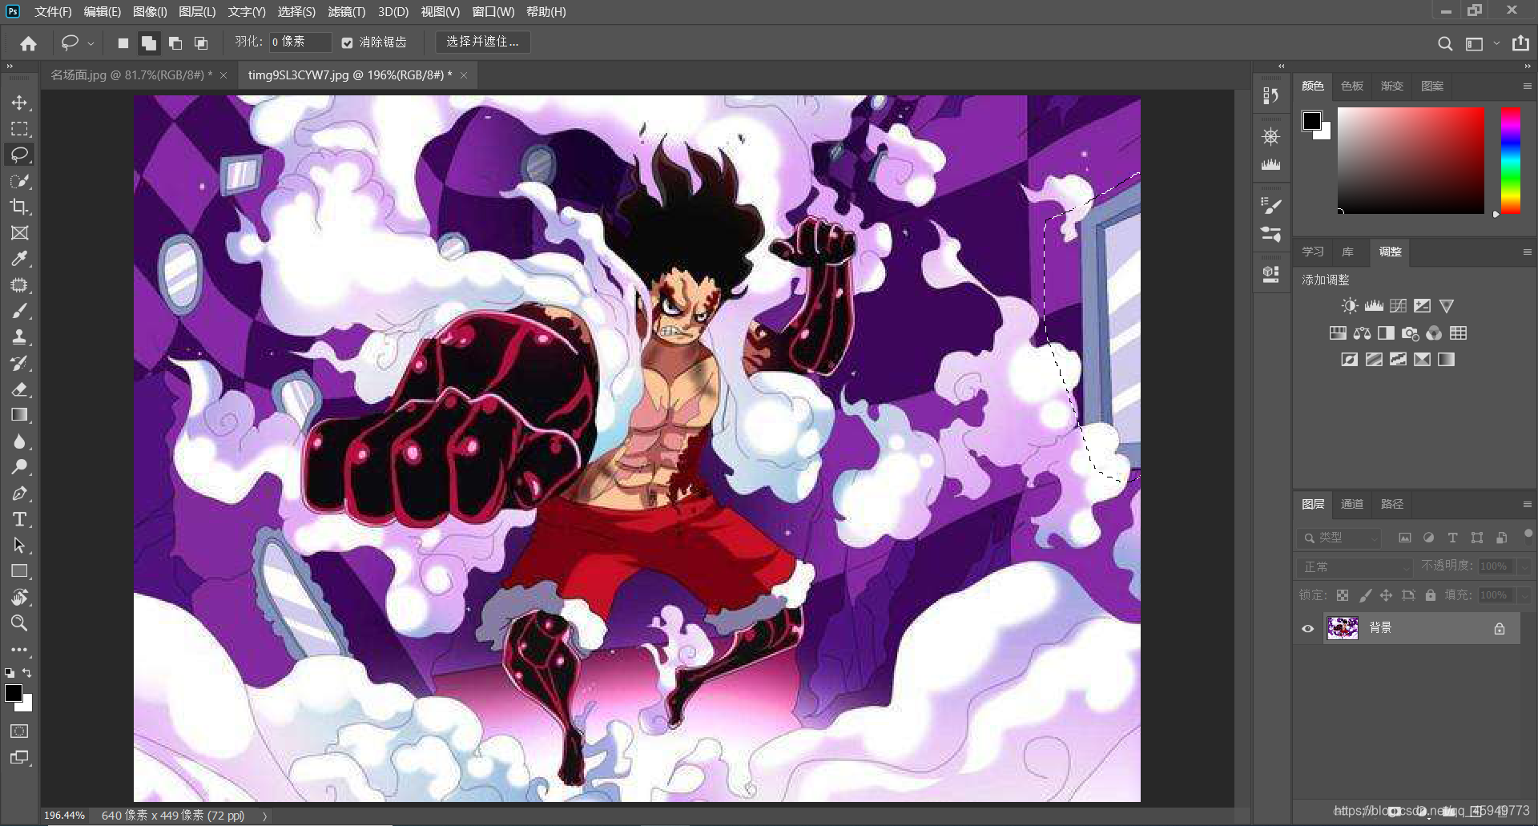
Task: Open layer filter type dropdown
Action: [1339, 538]
